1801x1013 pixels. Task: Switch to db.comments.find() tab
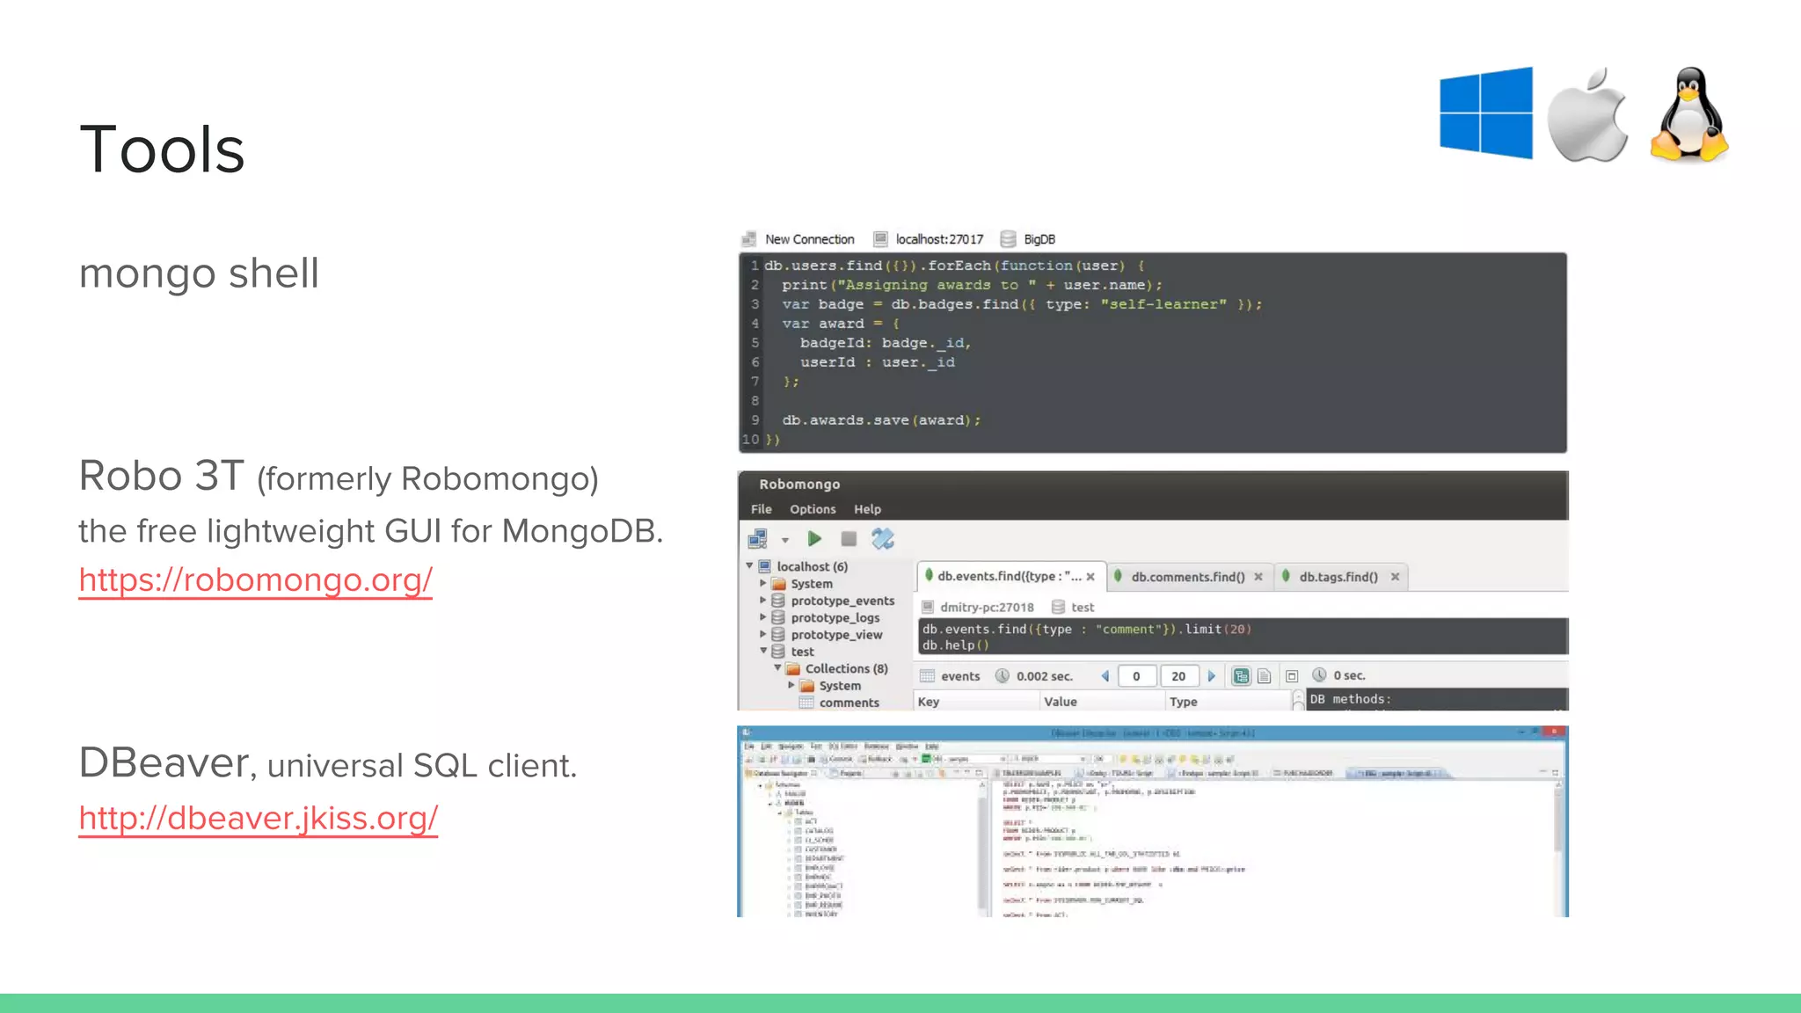click(x=1187, y=577)
